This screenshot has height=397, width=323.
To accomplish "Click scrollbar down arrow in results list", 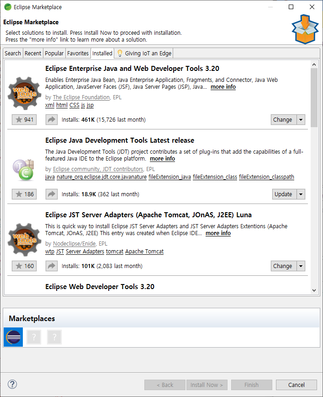I will pos(314,290).
